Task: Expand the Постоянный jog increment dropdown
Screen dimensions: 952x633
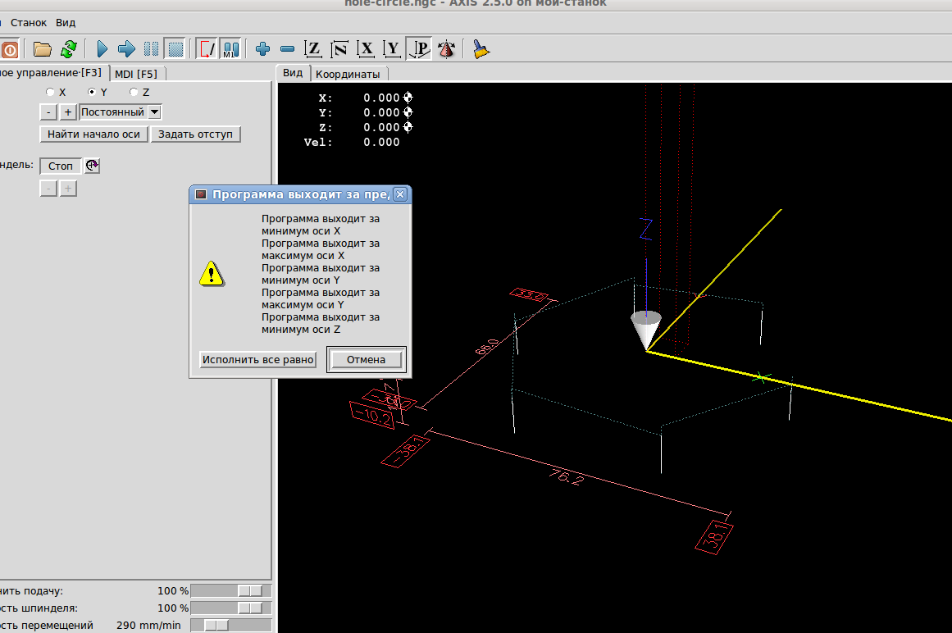Action: point(155,112)
